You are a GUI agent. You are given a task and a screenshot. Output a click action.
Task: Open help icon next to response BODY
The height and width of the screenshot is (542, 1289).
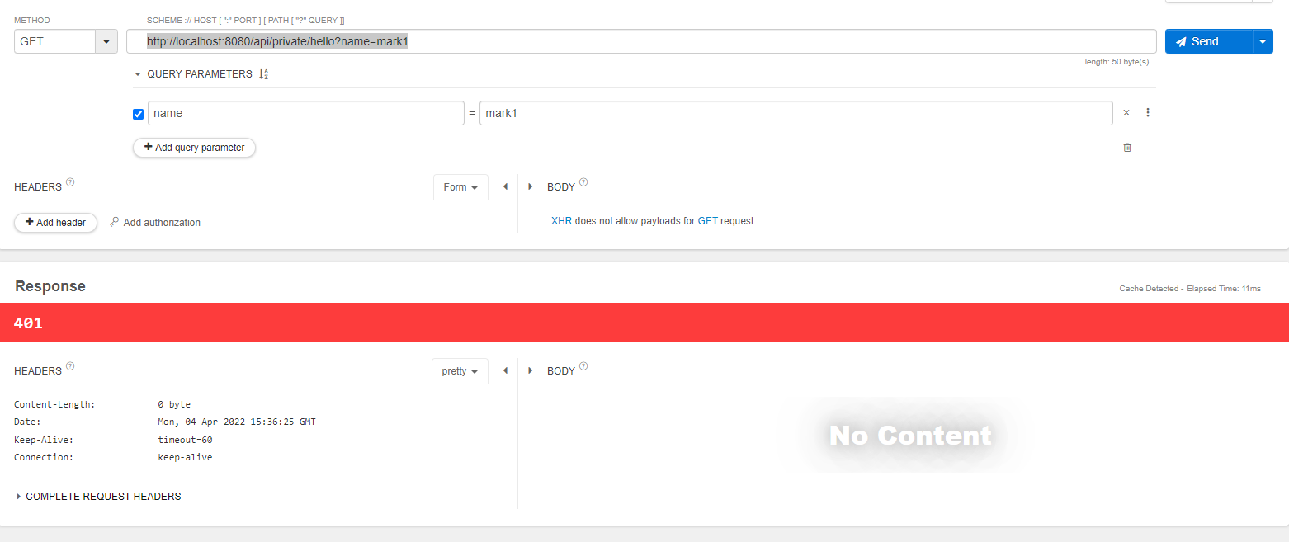583,366
